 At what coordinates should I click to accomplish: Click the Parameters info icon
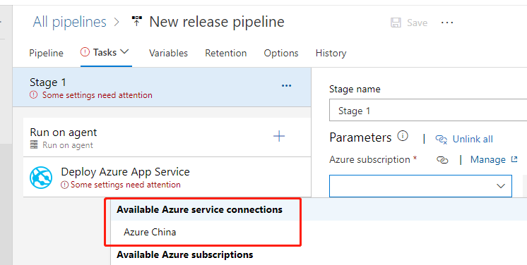pyautogui.click(x=403, y=136)
